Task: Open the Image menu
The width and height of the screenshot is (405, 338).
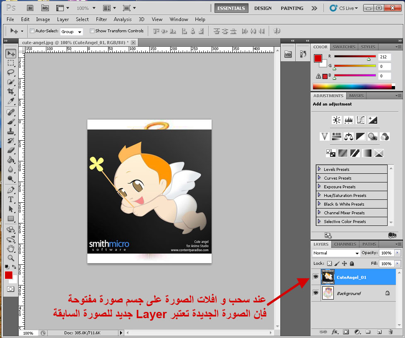Action: point(43,19)
